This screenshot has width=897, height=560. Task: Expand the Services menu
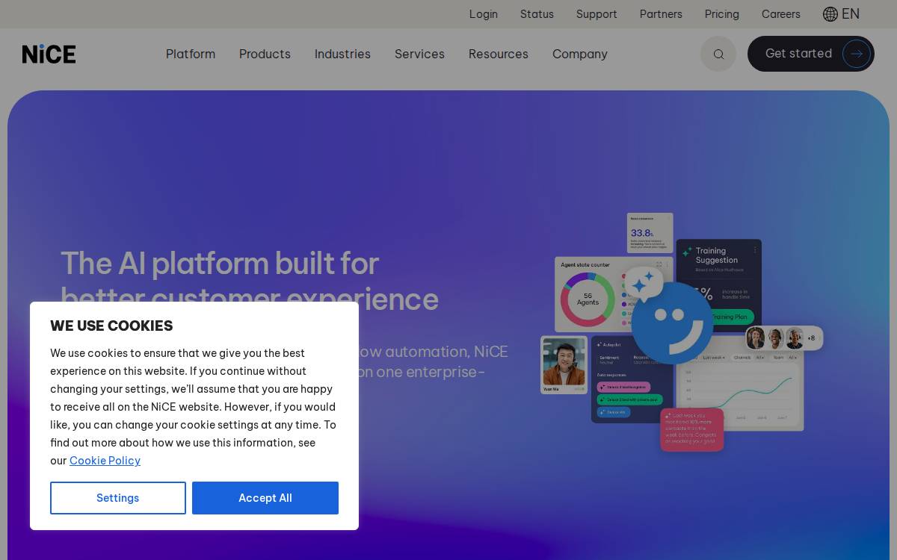pos(419,54)
